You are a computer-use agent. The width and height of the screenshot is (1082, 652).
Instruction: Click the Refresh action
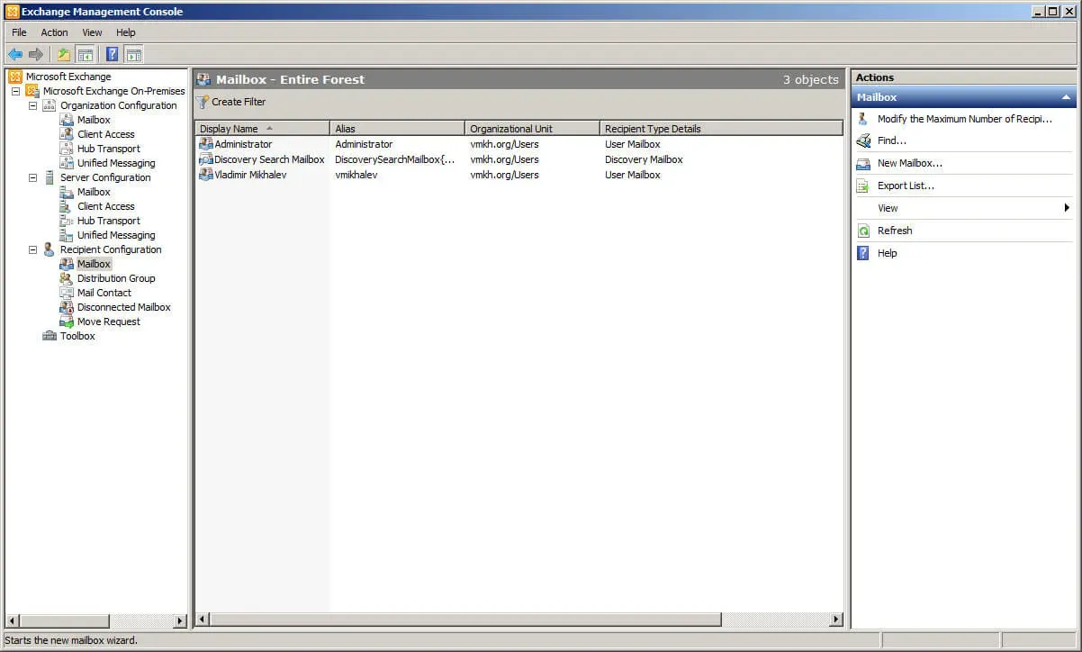(895, 231)
